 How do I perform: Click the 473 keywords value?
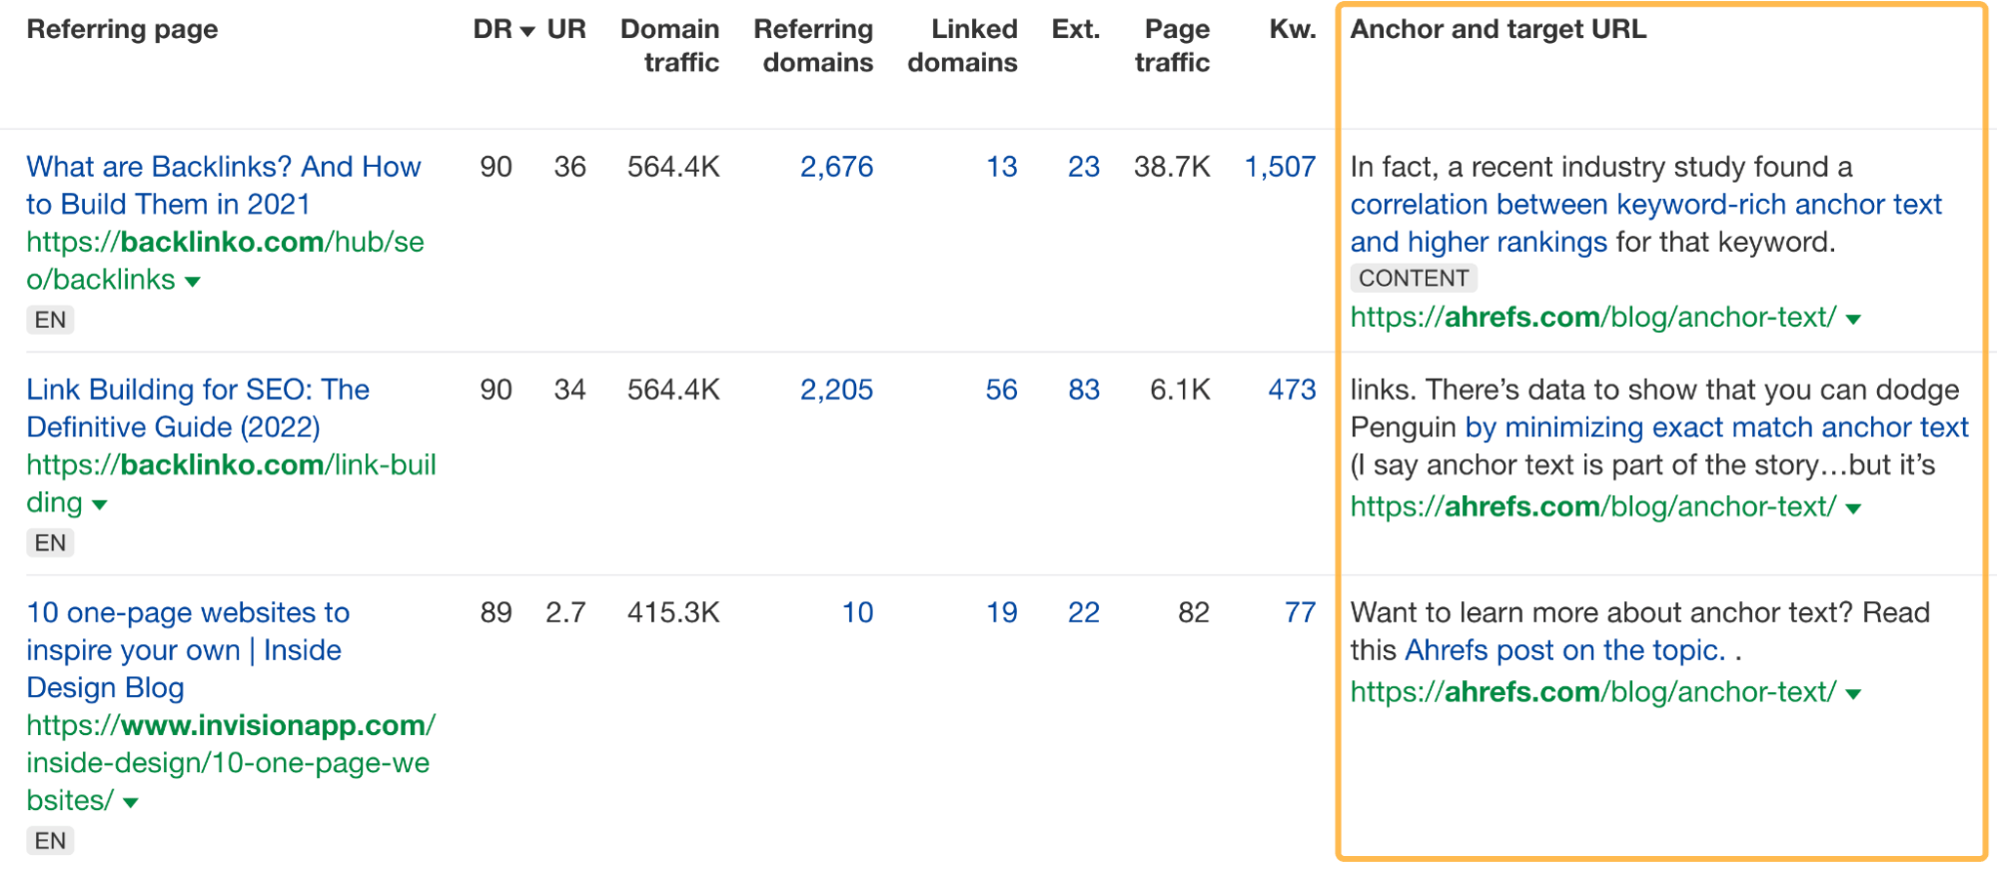point(1292,390)
